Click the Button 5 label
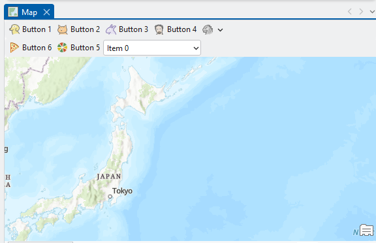Screen dimensions: 376x243 click(85, 48)
